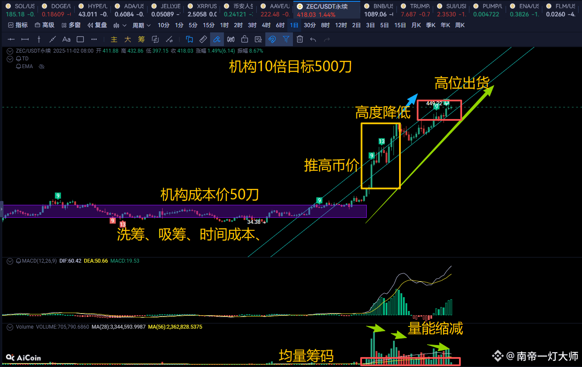This screenshot has width=582, height=367.
Task: Open the measure/ruler tool
Action: pos(202,39)
